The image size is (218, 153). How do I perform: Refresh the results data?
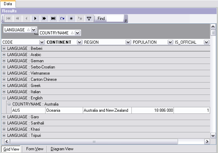click(62, 19)
